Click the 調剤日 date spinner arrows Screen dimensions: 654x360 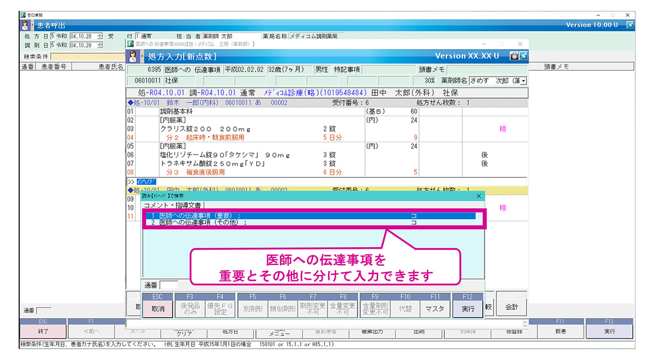click(100, 45)
